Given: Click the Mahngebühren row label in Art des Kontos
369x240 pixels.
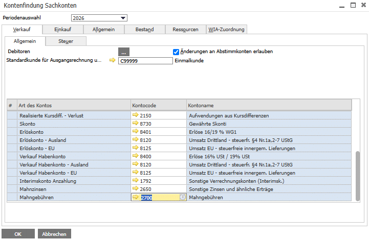Looking at the screenshot, I should point(36,198).
